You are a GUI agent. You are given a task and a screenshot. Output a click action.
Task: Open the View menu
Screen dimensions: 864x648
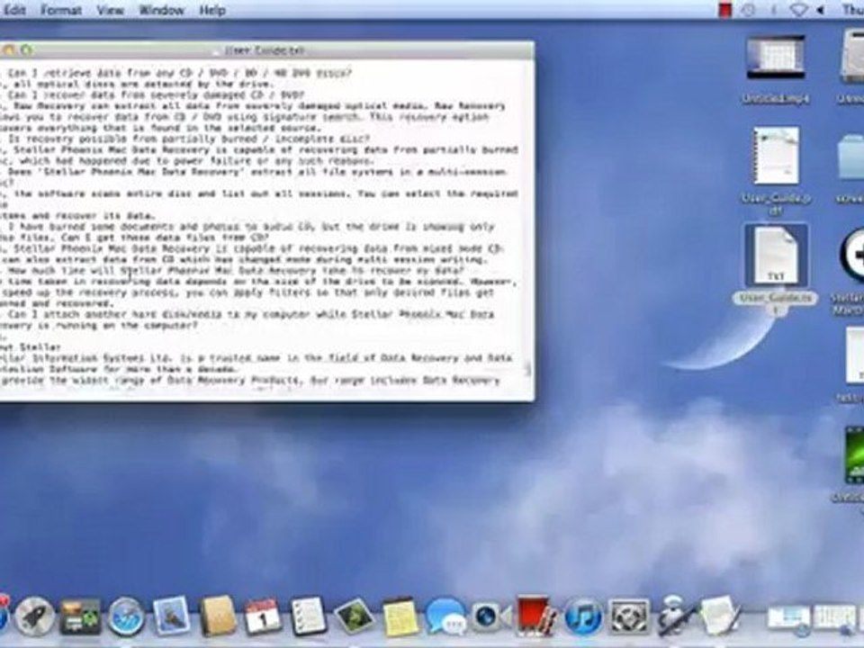(110, 10)
